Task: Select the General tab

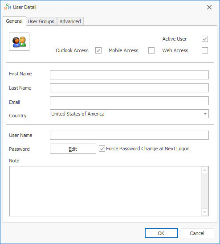Action: (x=14, y=21)
